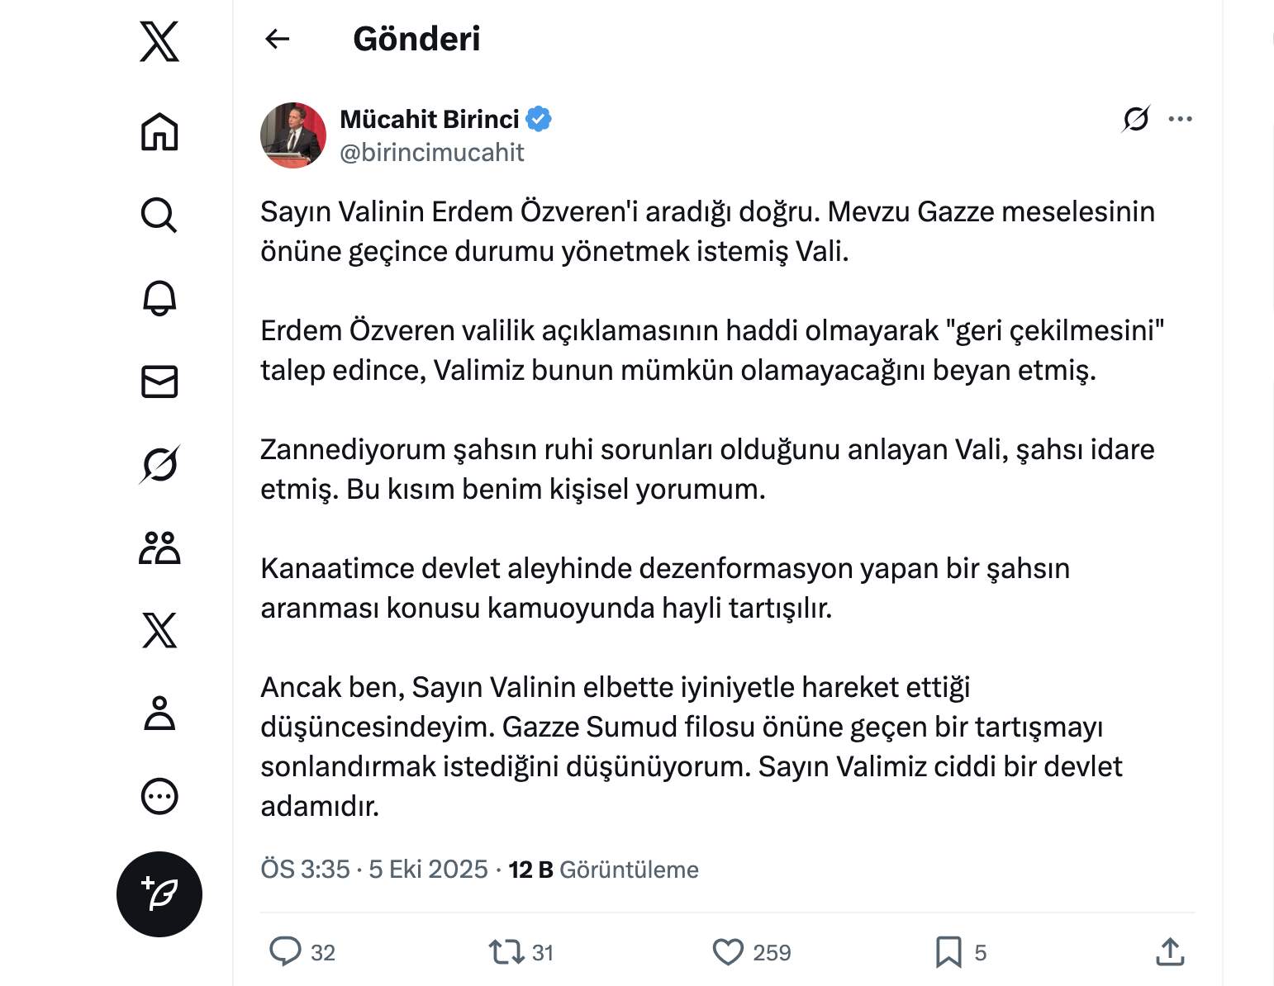
Task: Open Grok from the sidebar
Action: 159,464
